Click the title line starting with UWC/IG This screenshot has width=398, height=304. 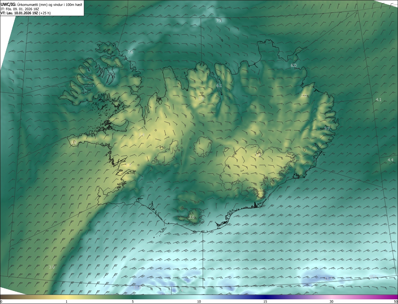point(41,4)
